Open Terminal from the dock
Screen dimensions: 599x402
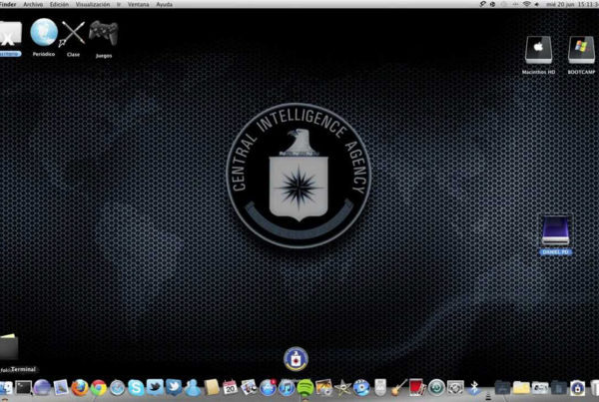pyautogui.click(x=23, y=388)
